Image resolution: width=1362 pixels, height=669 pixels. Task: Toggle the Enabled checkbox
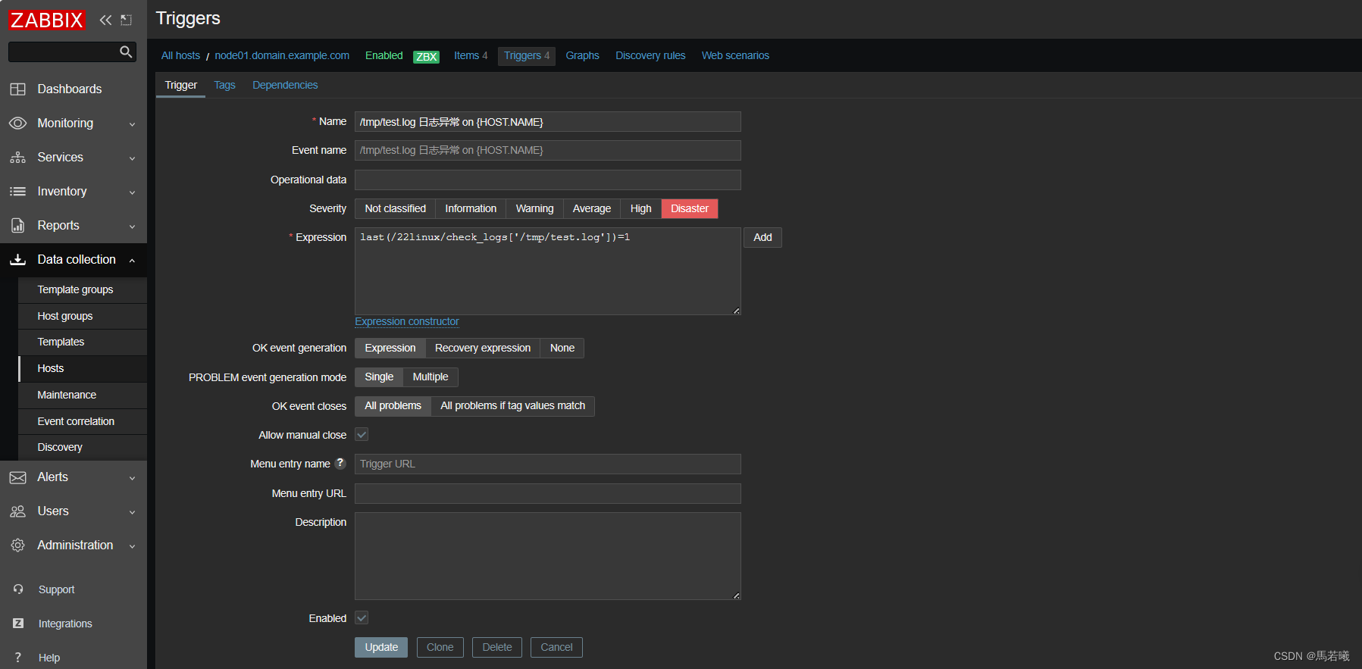[x=362, y=618]
